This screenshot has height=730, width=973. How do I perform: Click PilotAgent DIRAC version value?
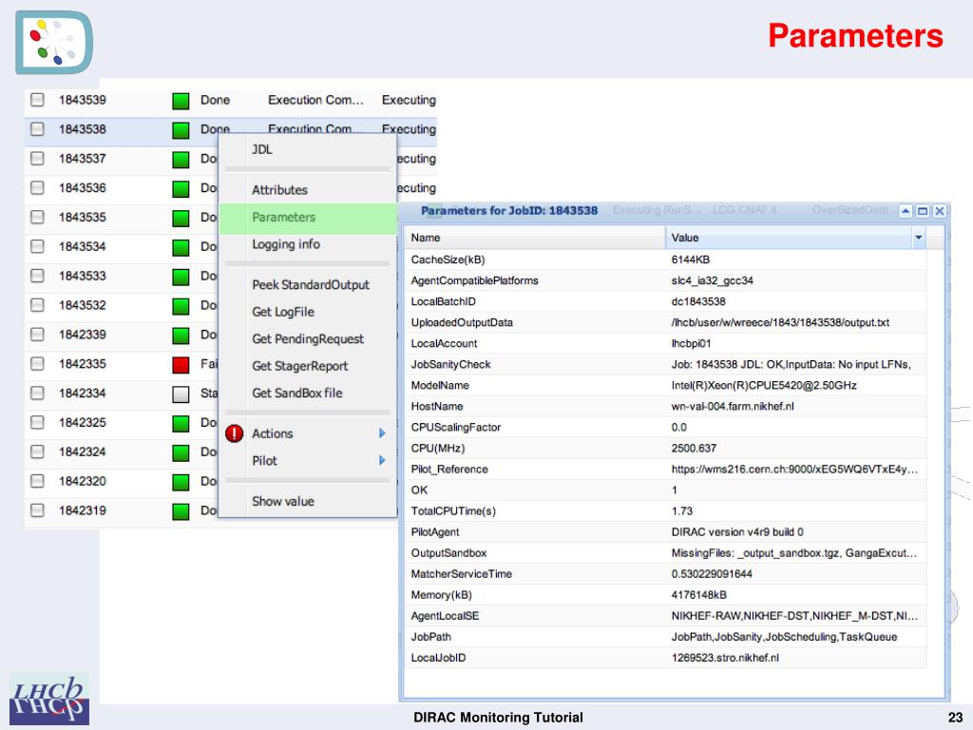pyautogui.click(x=737, y=532)
